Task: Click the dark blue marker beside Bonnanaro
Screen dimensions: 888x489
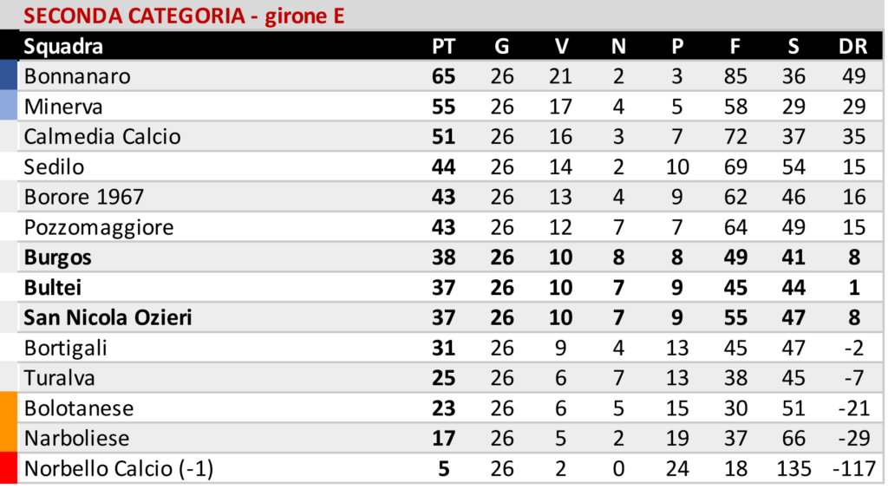Action: click(9, 76)
